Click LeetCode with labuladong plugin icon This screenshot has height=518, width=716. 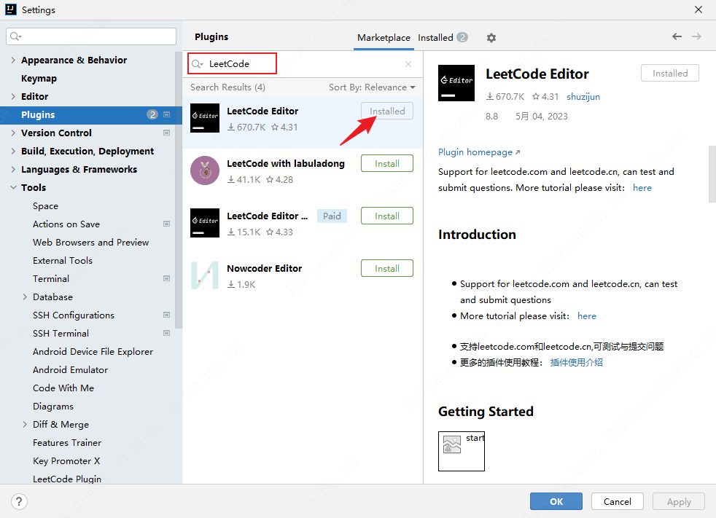(205, 170)
